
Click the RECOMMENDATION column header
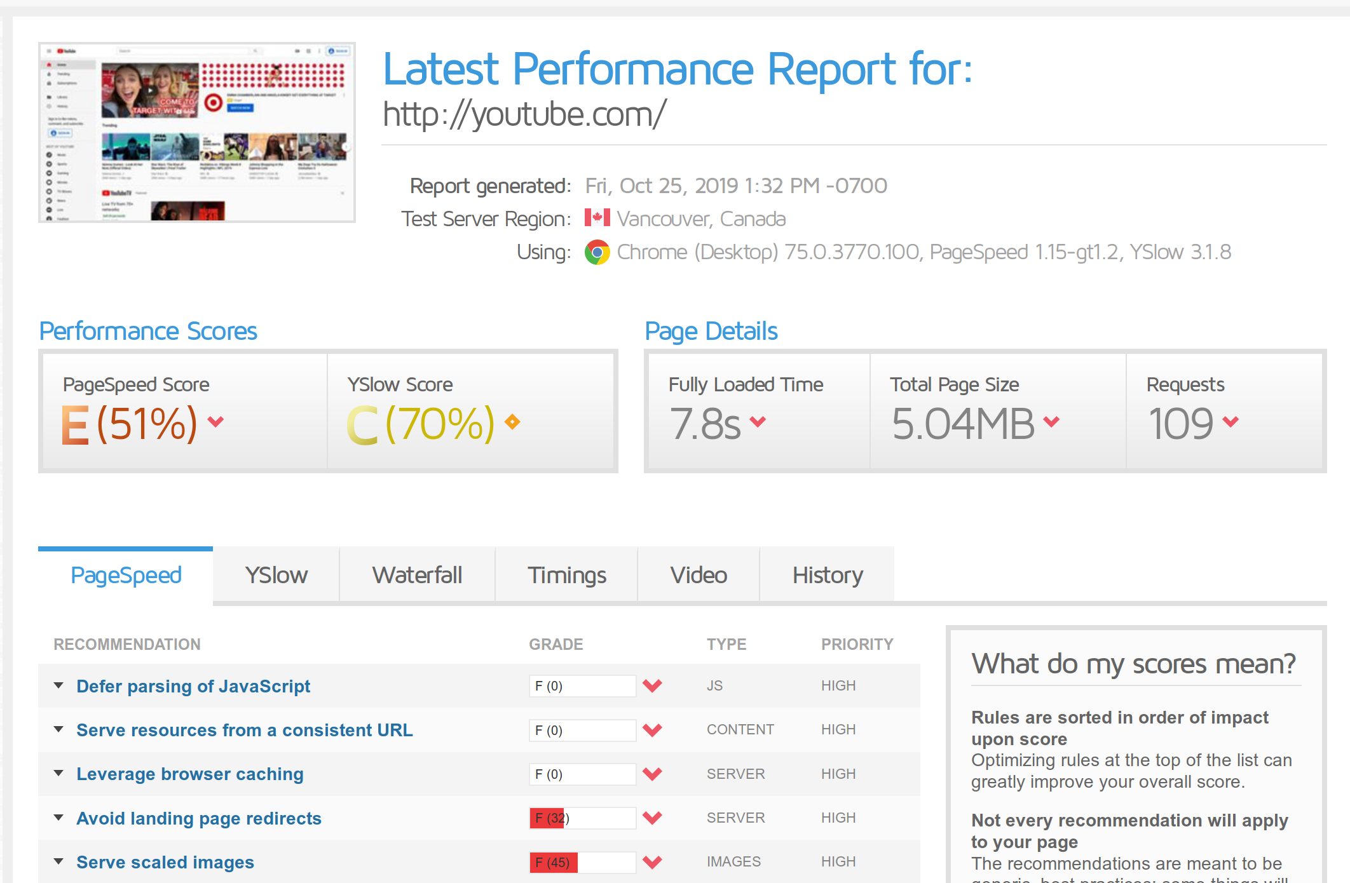[x=127, y=644]
